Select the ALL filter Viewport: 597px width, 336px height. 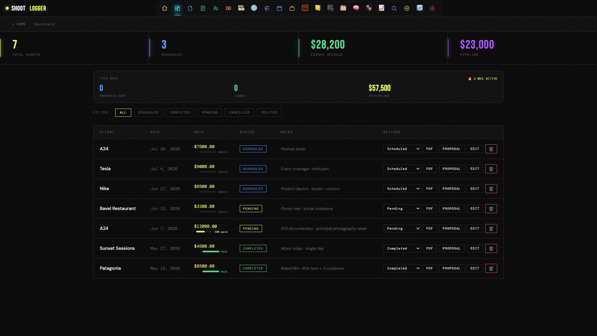click(x=123, y=113)
